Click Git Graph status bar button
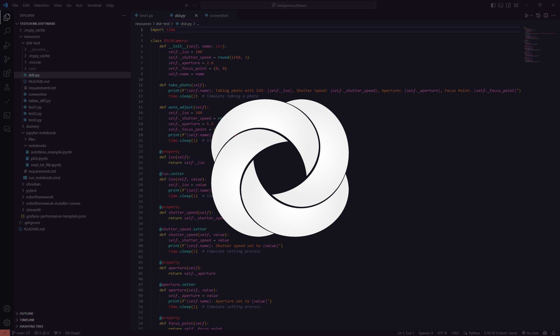This screenshot has width=560, height=336. click(x=72, y=333)
